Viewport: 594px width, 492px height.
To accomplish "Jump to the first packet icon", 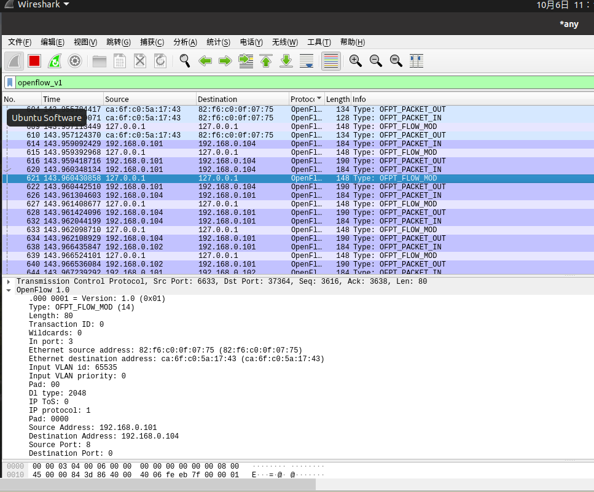I will click(266, 61).
